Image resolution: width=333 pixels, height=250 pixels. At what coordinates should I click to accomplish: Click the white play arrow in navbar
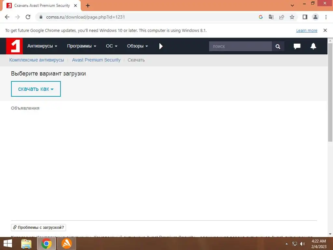tap(161, 46)
